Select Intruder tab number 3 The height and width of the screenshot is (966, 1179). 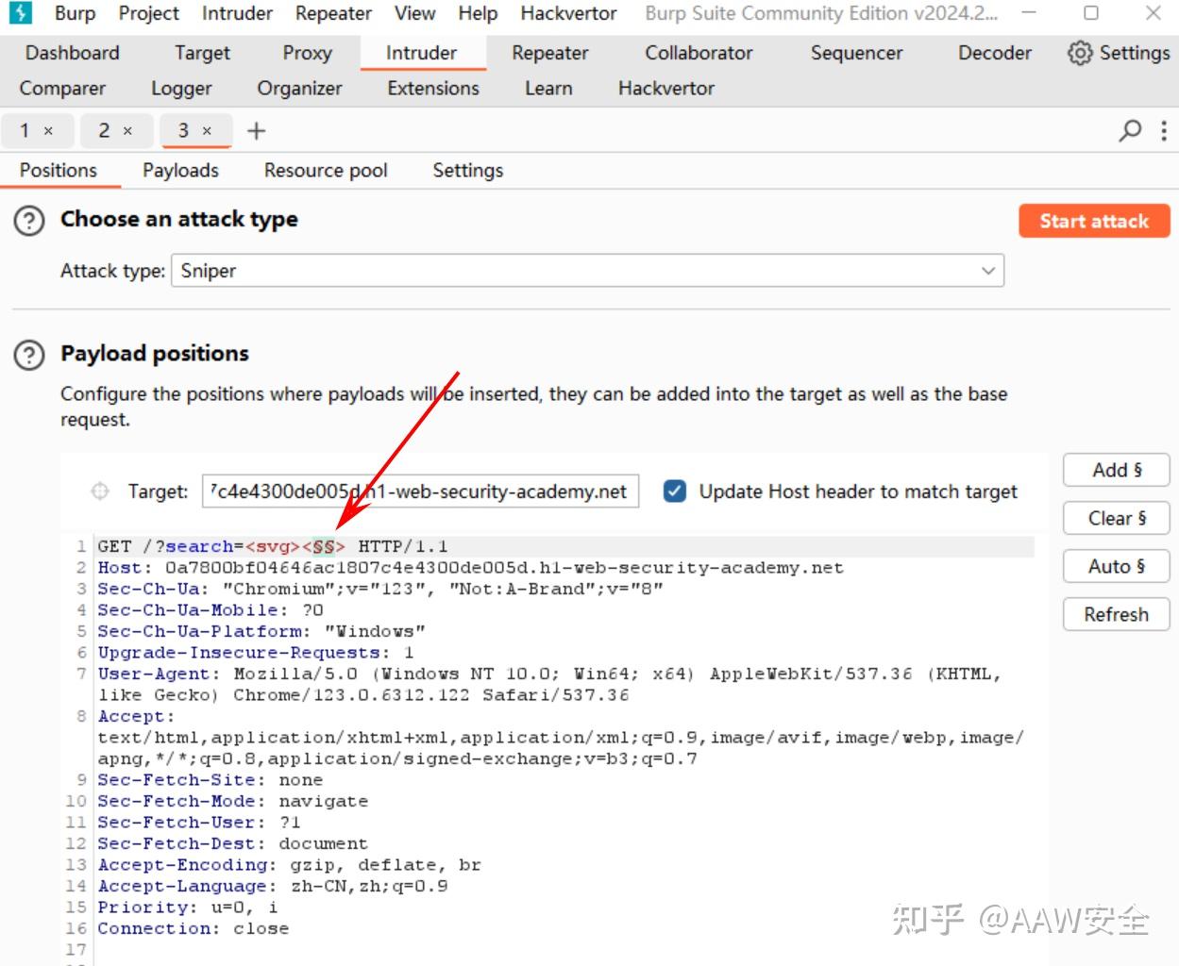pos(183,131)
